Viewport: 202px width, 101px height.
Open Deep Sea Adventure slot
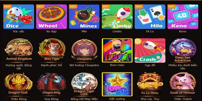click(183, 50)
